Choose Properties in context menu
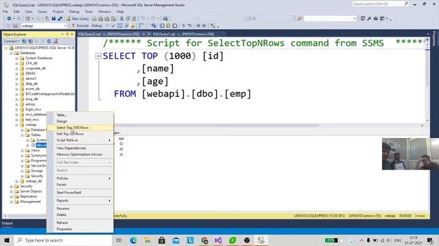Viewport: 439px width, 246px height. [80, 230]
